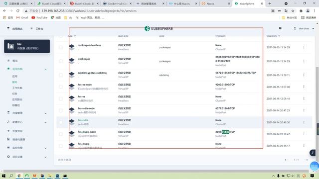Click the translate page icon in address bar
Viewport: 319px width, 179px height.
286,11
